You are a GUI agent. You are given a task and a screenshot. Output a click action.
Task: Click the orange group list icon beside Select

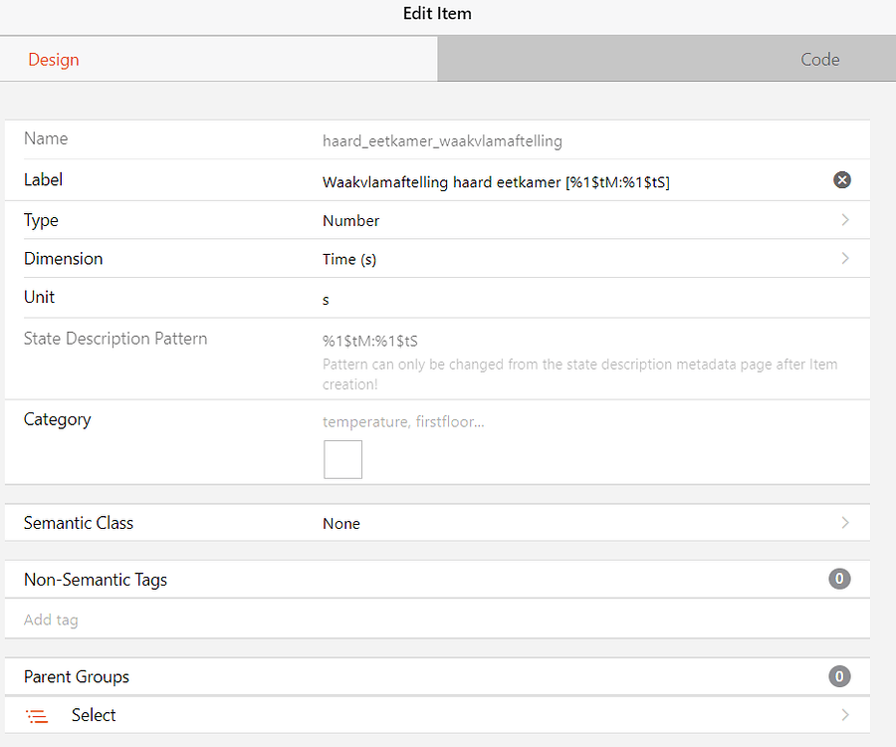[37, 715]
